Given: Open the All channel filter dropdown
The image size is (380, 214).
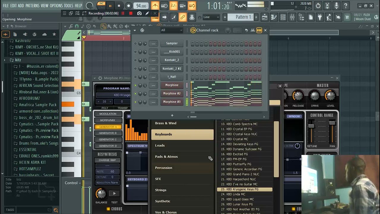Looking at the screenshot, I should point(172,30).
